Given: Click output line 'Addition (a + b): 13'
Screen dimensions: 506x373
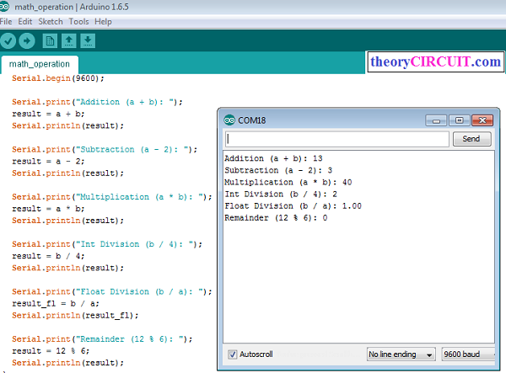Looking at the screenshot, I should click(273, 158).
